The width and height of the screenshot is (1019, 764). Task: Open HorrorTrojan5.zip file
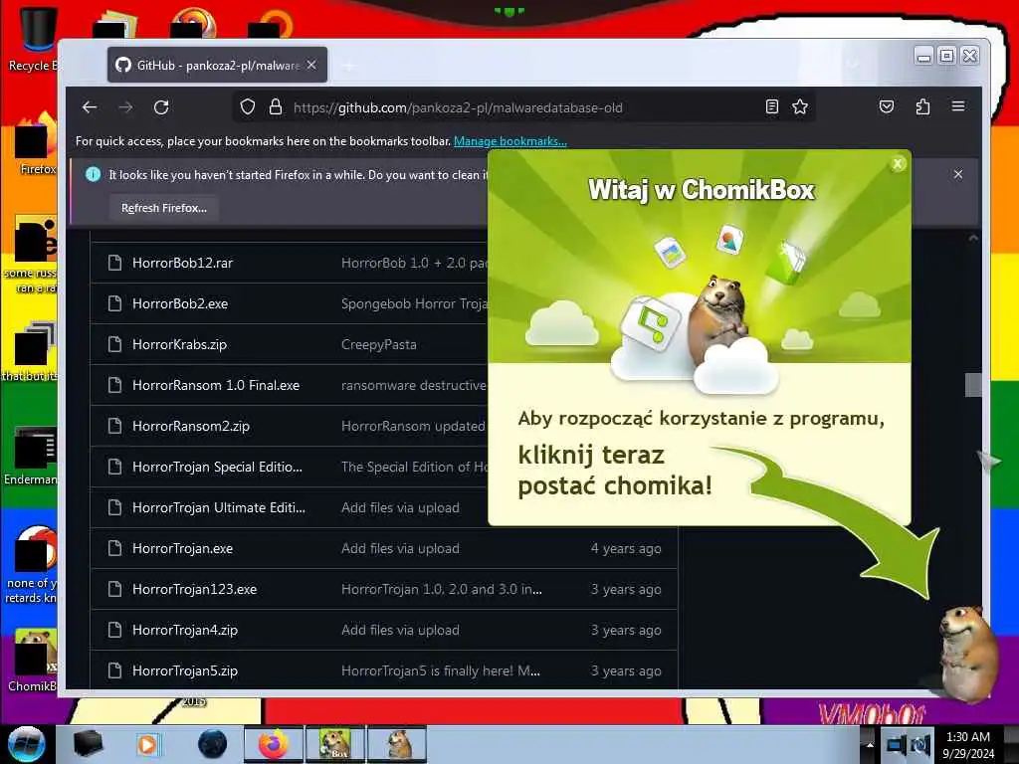coord(185,671)
